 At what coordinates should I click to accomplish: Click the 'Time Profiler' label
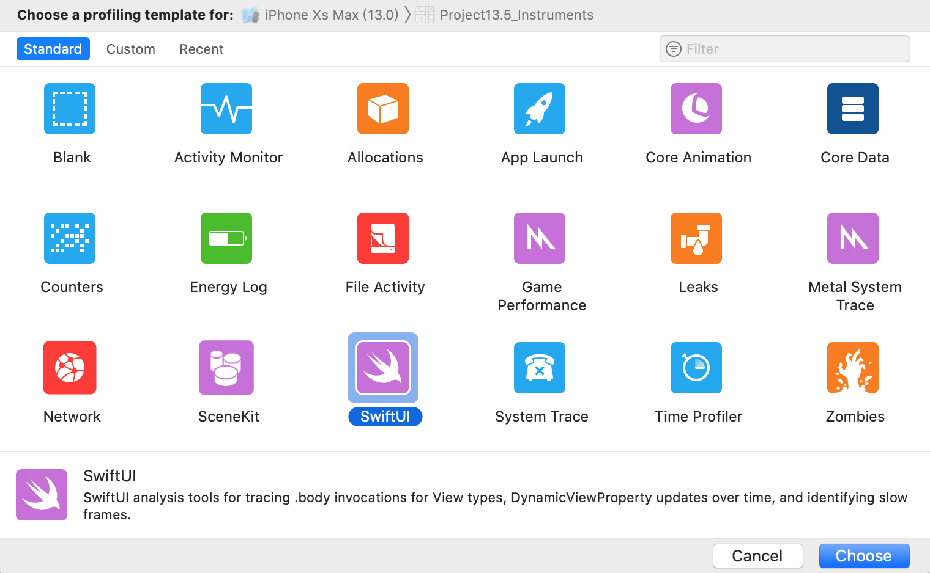coord(699,417)
